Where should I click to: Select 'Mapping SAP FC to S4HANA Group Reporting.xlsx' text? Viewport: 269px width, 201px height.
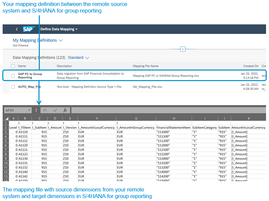(x=166, y=76)
